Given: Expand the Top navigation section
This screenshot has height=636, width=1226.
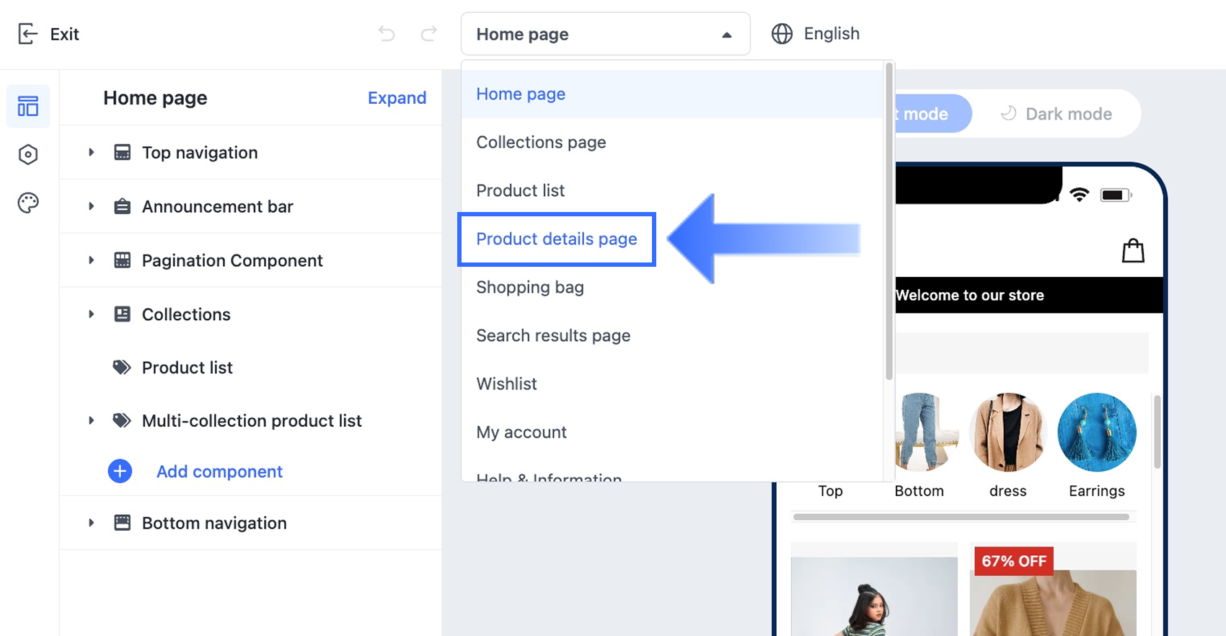Looking at the screenshot, I should (x=91, y=152).
